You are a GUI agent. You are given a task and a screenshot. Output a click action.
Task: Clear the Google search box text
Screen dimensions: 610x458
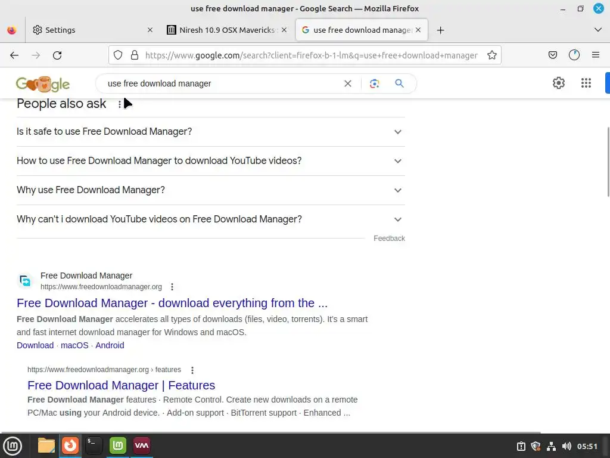348,83
